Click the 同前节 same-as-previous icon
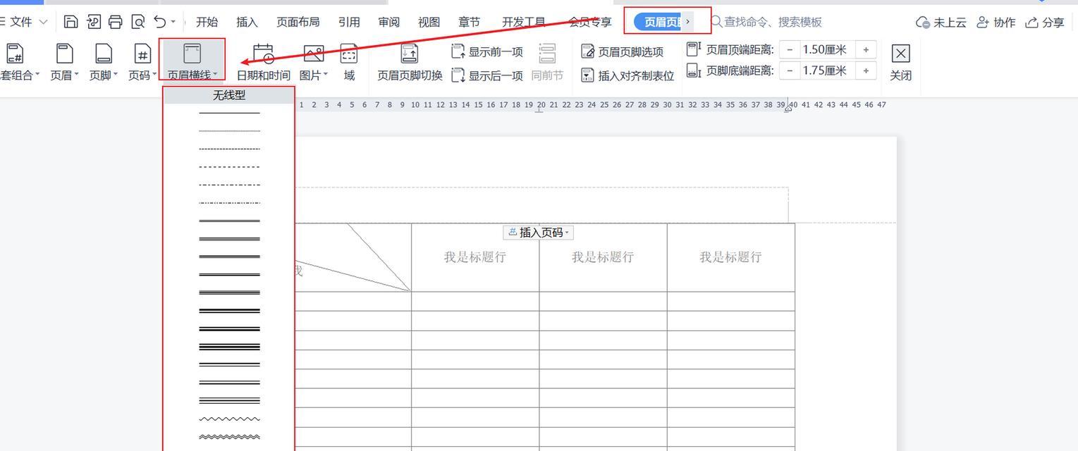The image size is (1078, 451). [547, 54]
